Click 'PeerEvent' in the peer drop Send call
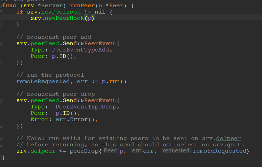Image resolution: width=262 pixels, height=167 pixels. (100, 100)
